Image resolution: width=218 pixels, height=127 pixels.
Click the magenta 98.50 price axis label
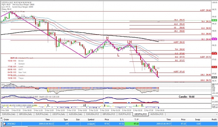[x=214, y=39]
